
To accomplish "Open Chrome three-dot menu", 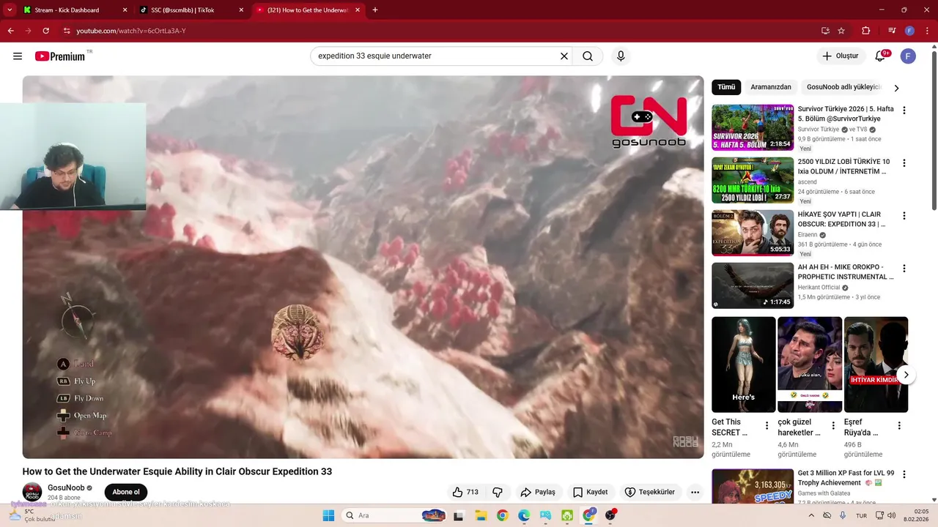I will tap(926, 31).
